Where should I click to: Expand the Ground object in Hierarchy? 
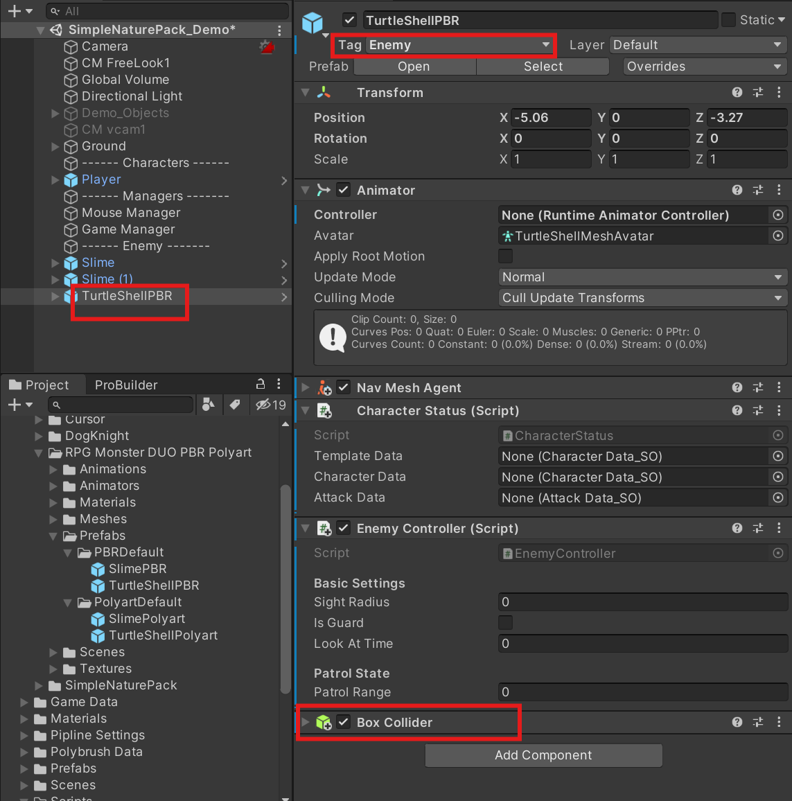55,147
